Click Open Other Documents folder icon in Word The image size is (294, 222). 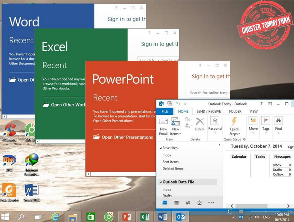pos(12,80)
